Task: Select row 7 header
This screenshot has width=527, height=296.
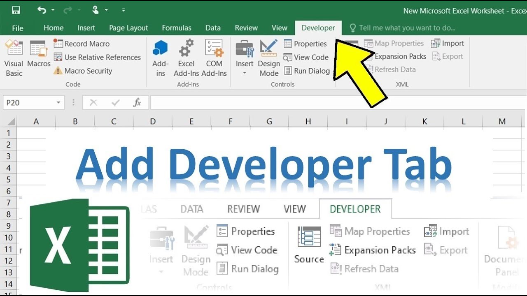Action: [x=9, y=203]
